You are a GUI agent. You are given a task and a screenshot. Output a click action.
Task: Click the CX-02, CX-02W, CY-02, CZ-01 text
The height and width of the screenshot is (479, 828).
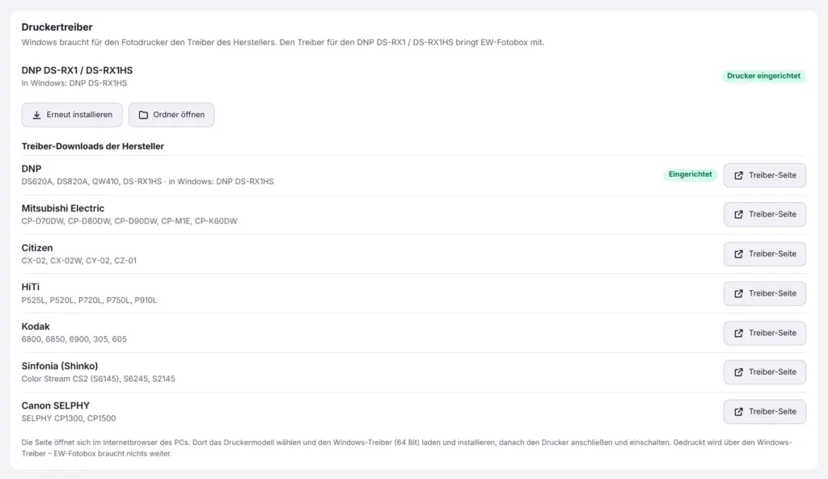click(x=78, y=261)
